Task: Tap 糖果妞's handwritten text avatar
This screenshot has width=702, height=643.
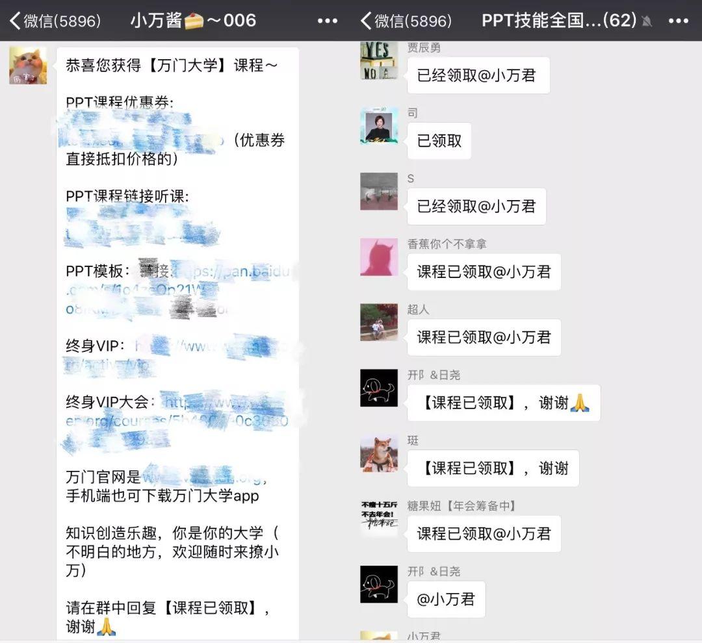Action: pos(379,518)
